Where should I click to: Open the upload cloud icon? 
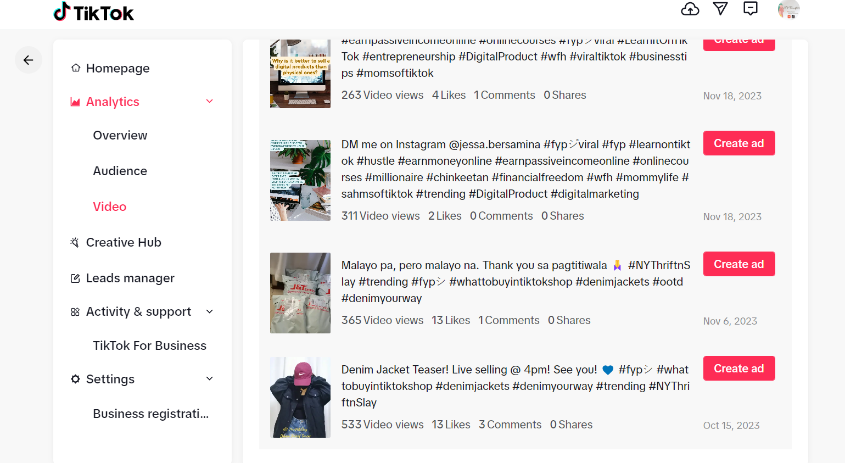click(690, 9)
